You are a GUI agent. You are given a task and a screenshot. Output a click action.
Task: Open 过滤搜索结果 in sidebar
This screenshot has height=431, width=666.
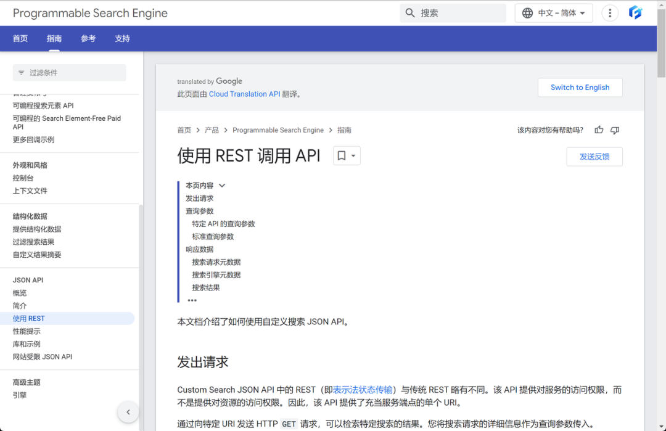(33, 242)
